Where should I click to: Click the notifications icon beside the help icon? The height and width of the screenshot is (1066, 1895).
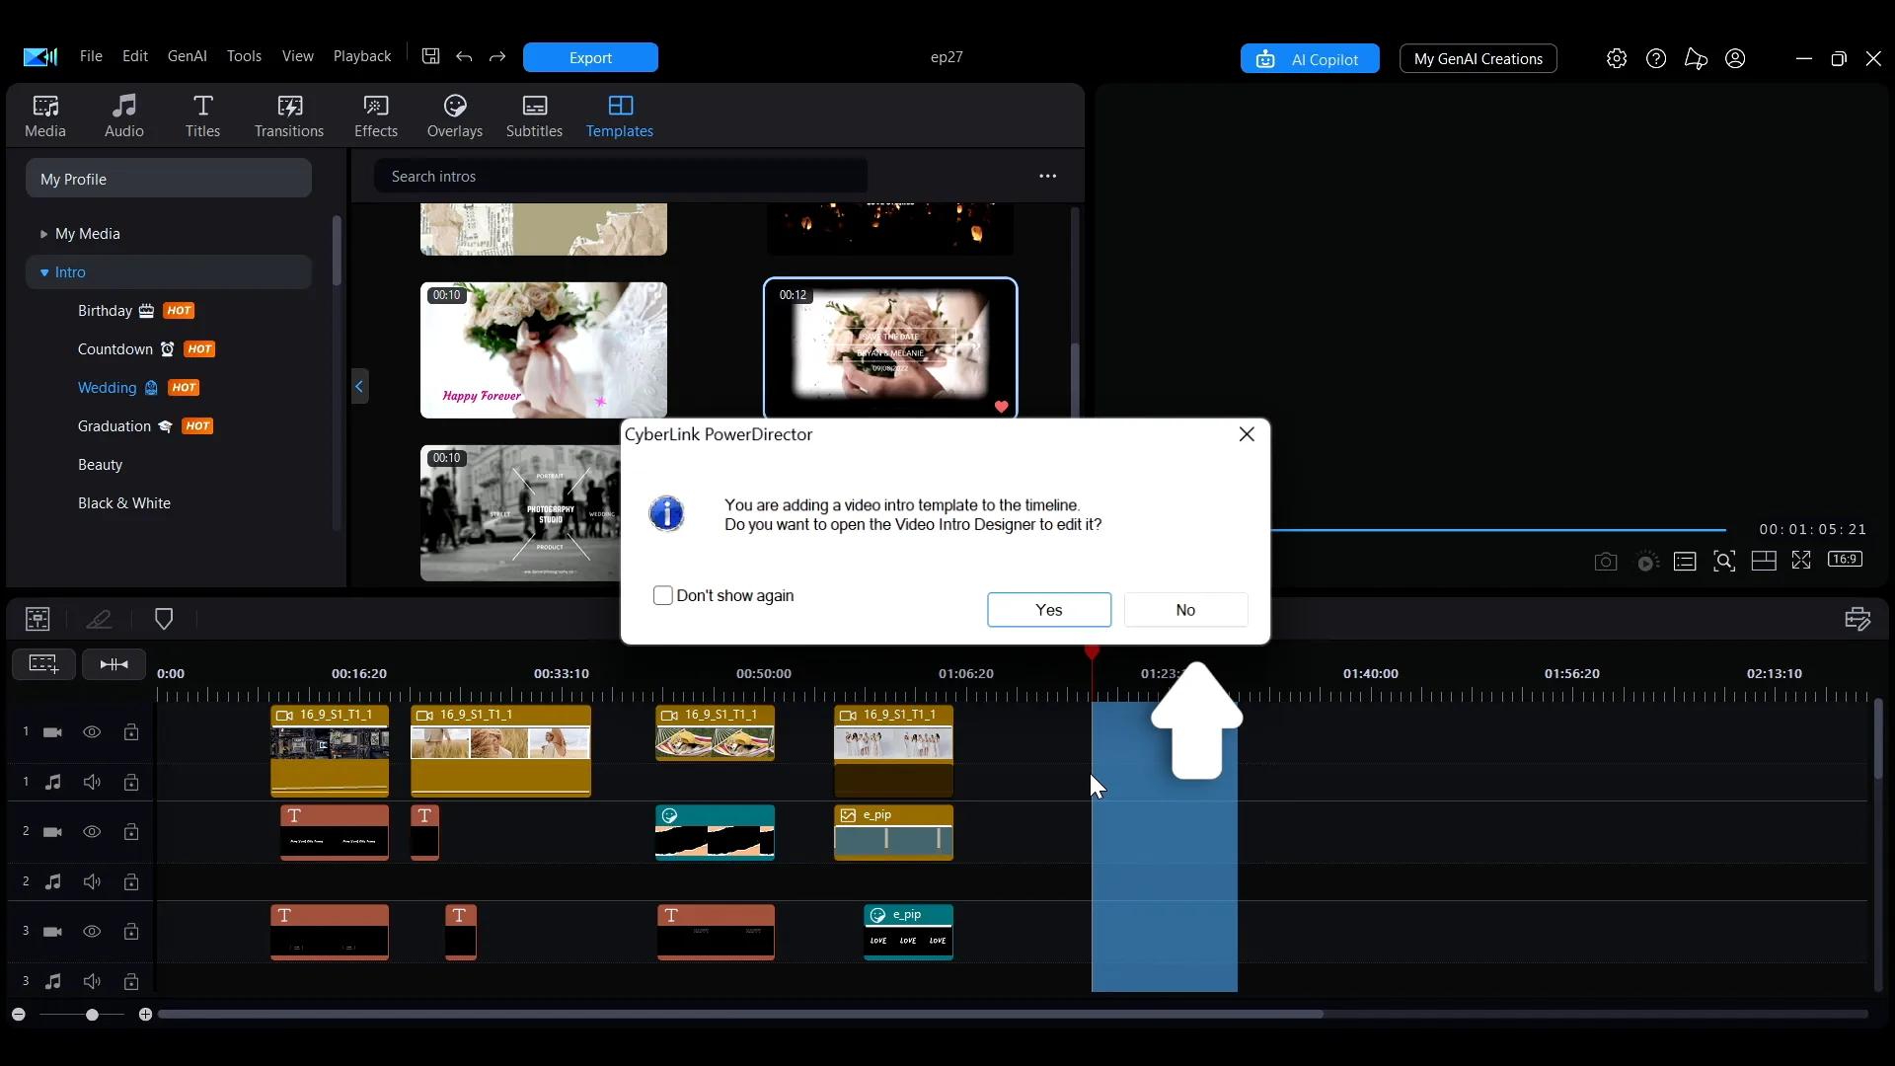pyautogui.click(x=1696, y=58)
